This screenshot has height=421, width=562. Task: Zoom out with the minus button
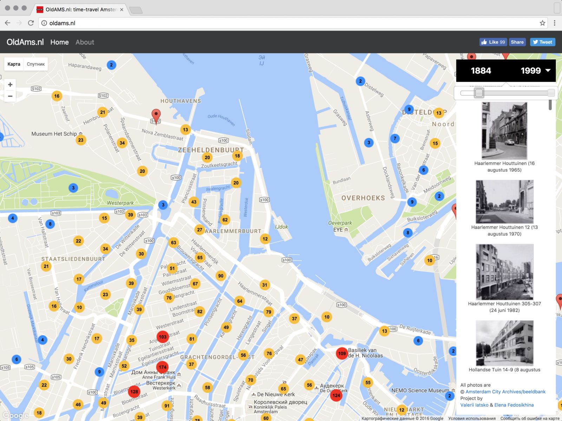click(10, 96)
